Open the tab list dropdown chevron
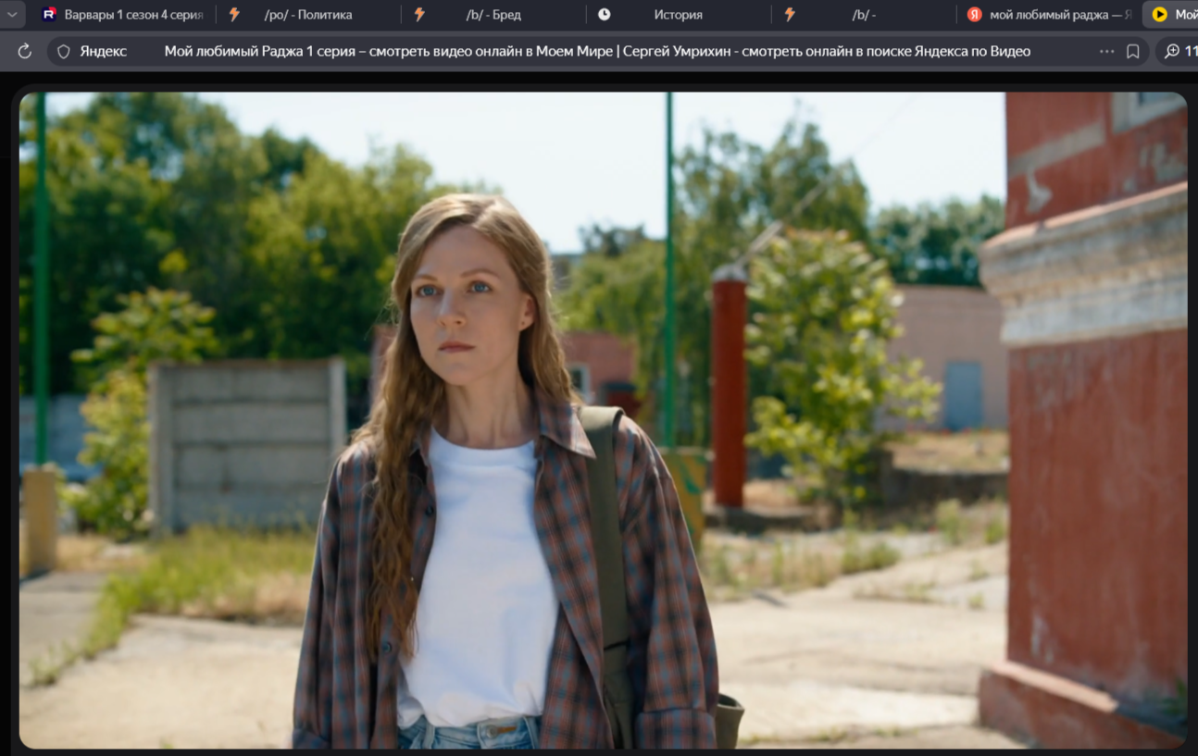This screenshot has height=756, width=1198. [12, 15]
